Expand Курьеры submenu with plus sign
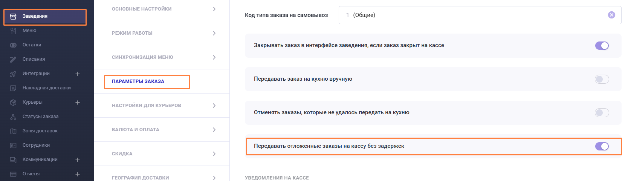The image size is (628, 181). coord(78,103)
